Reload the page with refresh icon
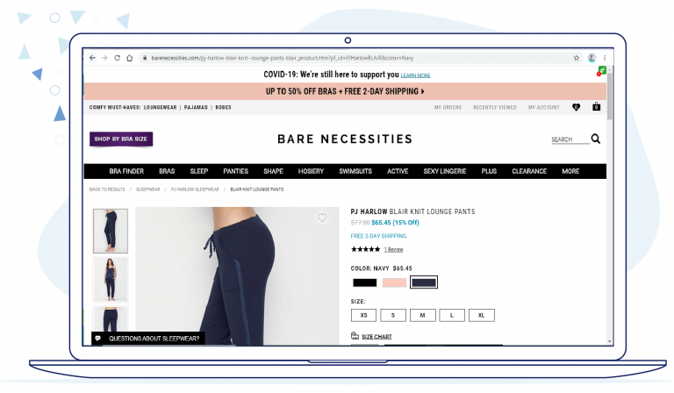Viewport: 674px width, 393px height. (117, 58)
